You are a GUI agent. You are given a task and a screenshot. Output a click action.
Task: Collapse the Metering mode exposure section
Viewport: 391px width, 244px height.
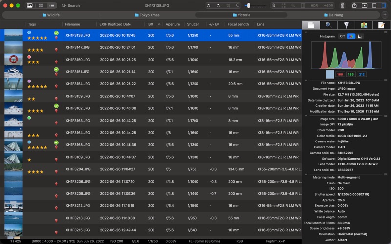[306, 174]
